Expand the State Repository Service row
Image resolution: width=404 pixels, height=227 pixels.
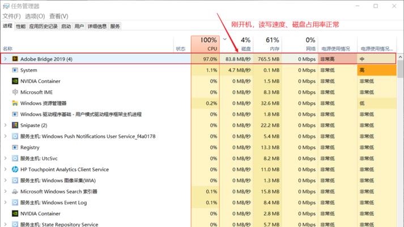pyautogui.click(x=6, y=224)
